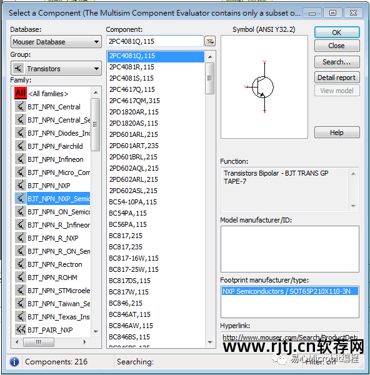Viewport: 370px width, 375px height.
Task: Click the Function box scroll-down arrow
Action: click(353, 206)
